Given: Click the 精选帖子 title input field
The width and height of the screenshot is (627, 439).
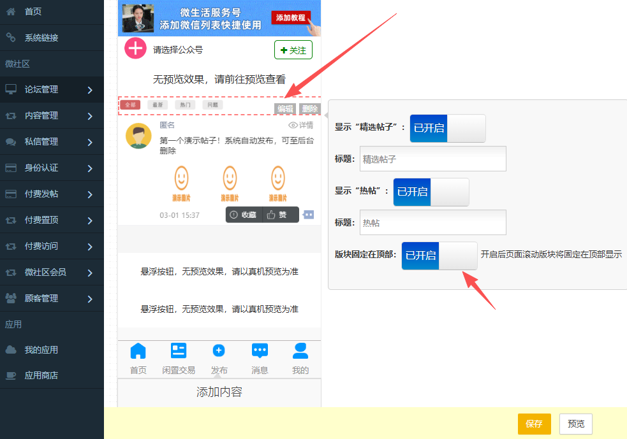Looking at the screenshot, I should (432, 159).
